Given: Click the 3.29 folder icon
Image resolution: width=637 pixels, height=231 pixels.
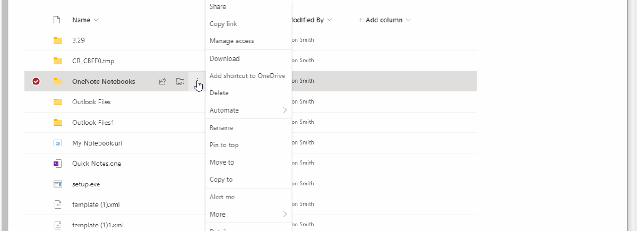Looking at the screenshot, I should pos(58,40).
